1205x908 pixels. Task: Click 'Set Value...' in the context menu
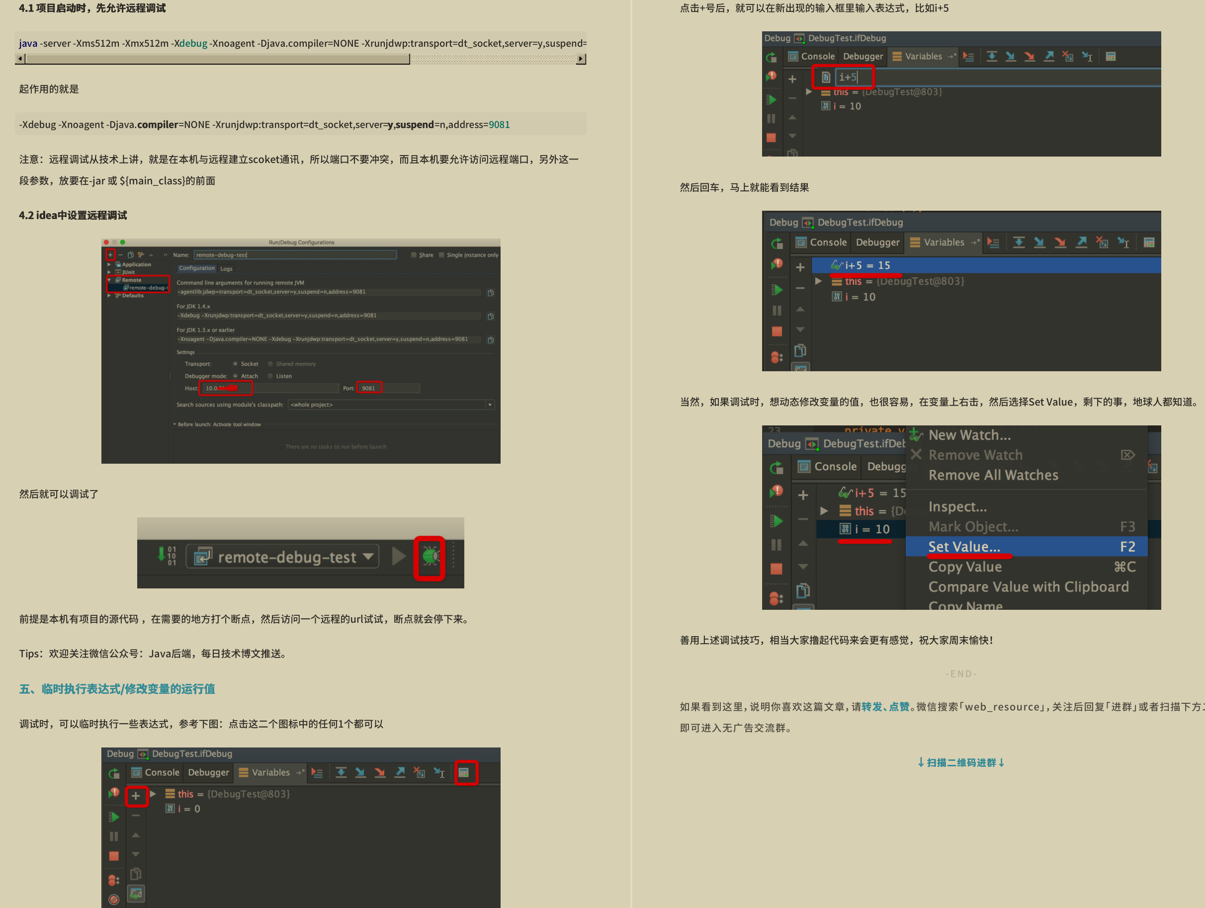pos(964,547)
